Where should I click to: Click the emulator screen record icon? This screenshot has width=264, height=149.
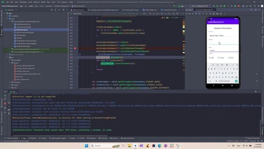[217, 14]
